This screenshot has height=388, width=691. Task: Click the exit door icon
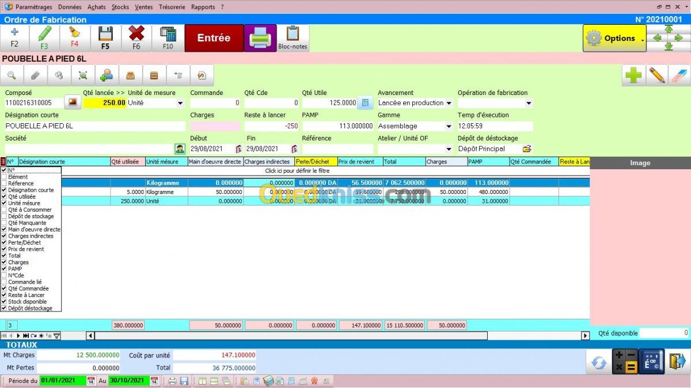click(678, 362)
